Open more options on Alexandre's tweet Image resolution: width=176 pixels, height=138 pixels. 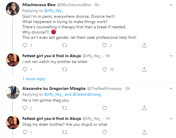(170, 88)
